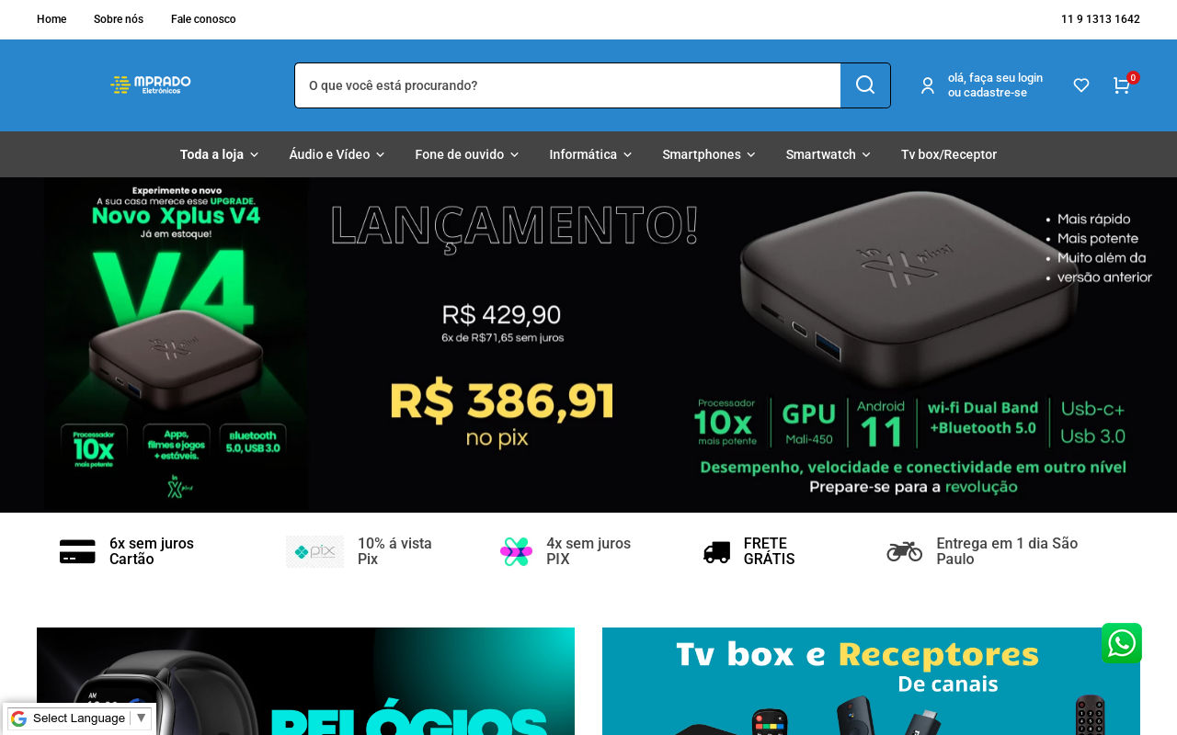Click the Pix logo icon
Screen dimensions: 1177x735
click(314, 551)
